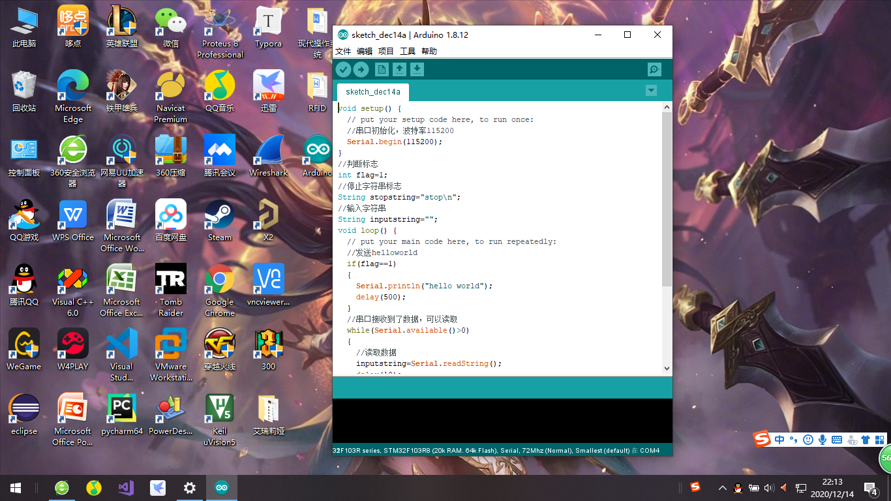Screen dimensions: 891x501
Task: Expand the system tray hidden icons chevron
Action: (x=723, y=487)
